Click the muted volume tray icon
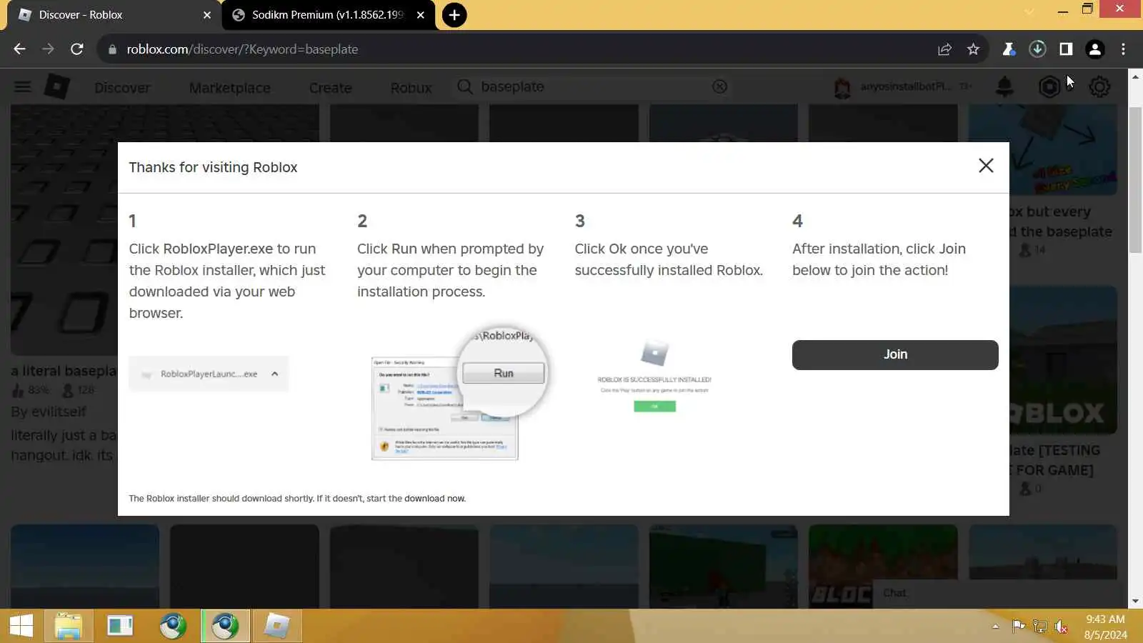The width and height of the screenshot is (1143, 643). pyautogui.click(x=1062, y=627)
